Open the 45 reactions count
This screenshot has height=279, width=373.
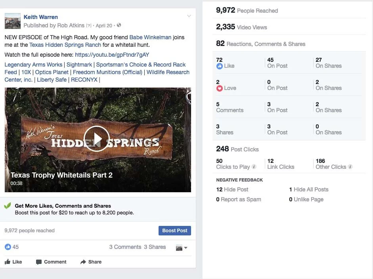pyautogui.click(x=15, y=247)
